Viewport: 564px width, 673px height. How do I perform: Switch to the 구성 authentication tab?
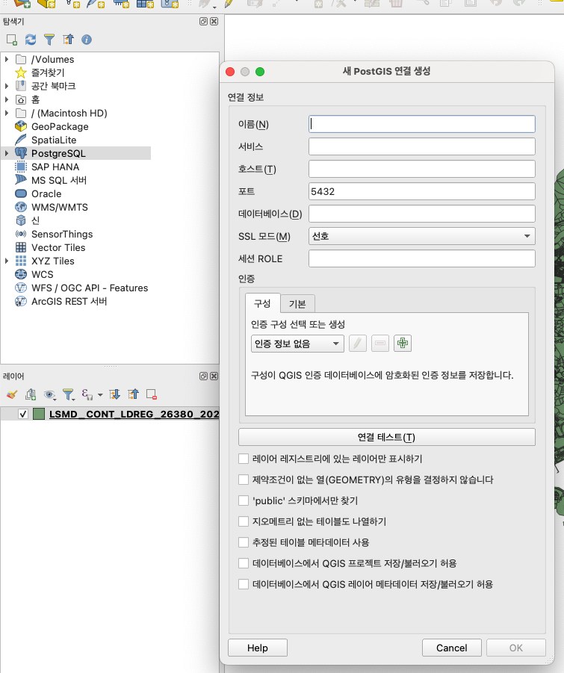262,303
